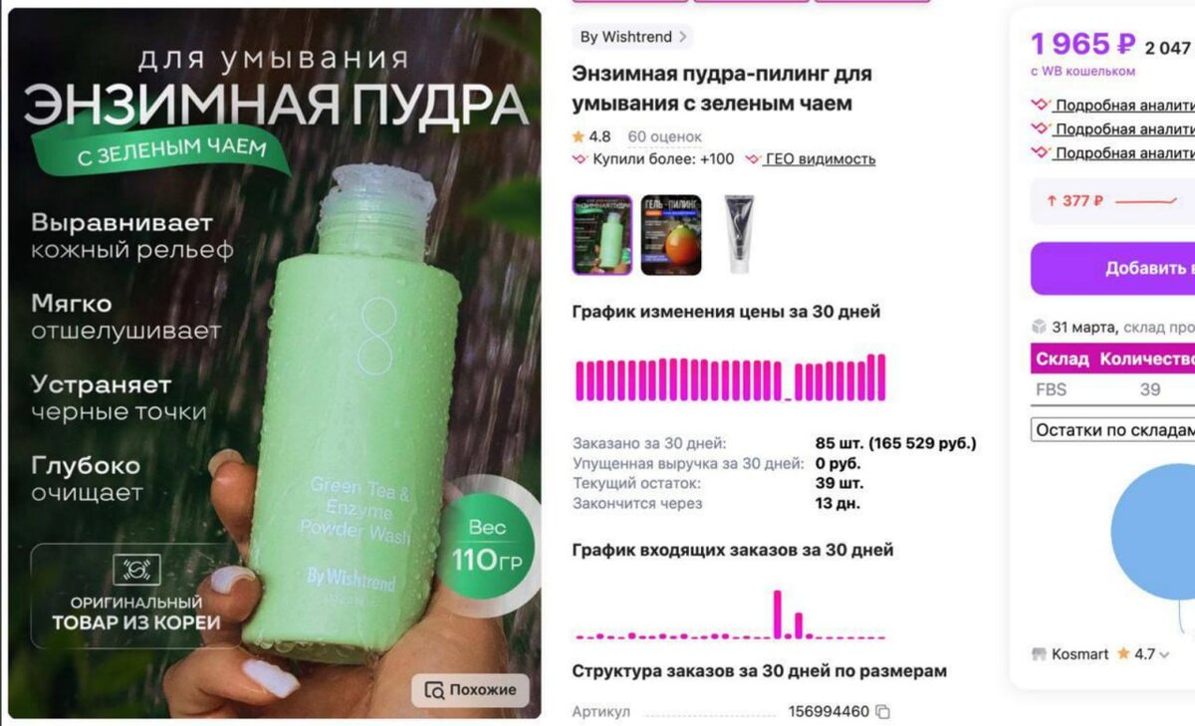The height and width of the screenshot is (726, 1195).
Task: Click the "Добавить" purple cart button
Action: [x=1112, y=269]
